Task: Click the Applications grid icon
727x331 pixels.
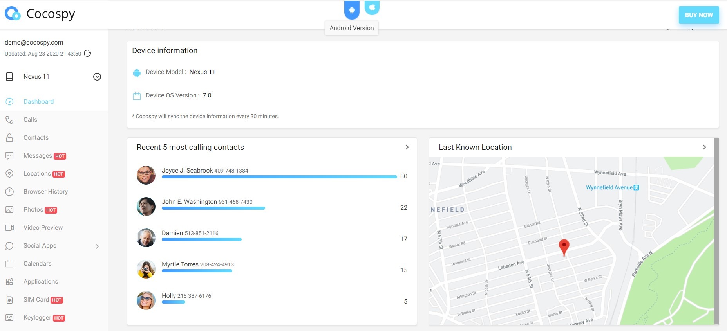Action: coord(9,282)
